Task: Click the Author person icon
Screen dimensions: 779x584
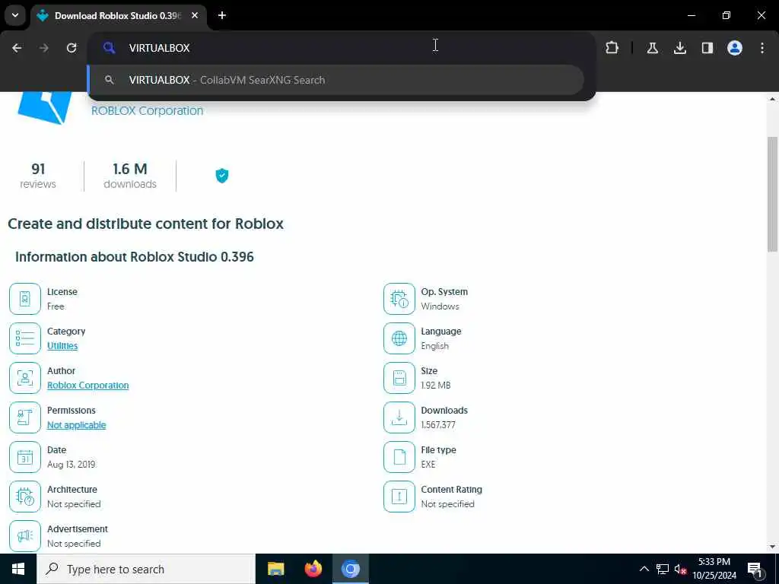Action: click(25, 378)
